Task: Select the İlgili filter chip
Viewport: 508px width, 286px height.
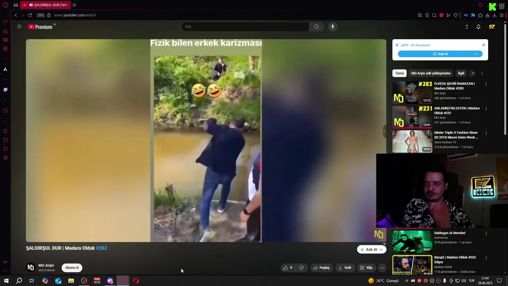Action: click(x=461, y=73)
